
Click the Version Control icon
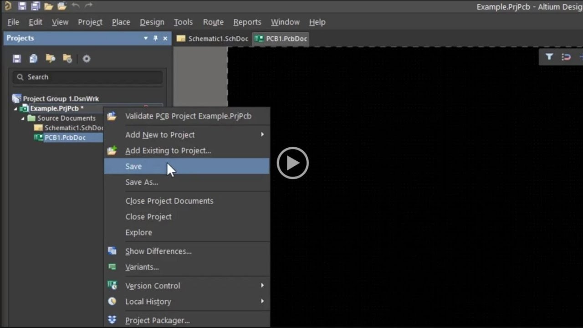click(x=112, y=286)
